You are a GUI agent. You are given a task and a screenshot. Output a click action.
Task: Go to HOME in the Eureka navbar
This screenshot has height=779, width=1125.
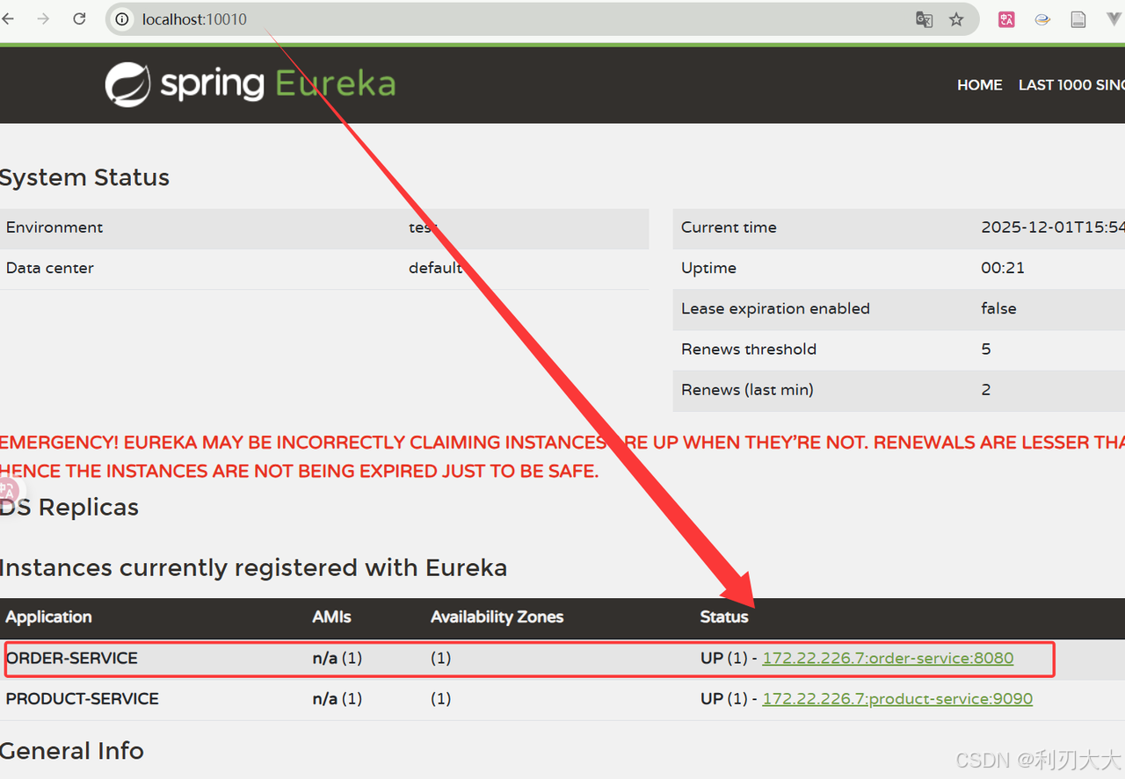(979, 85)
